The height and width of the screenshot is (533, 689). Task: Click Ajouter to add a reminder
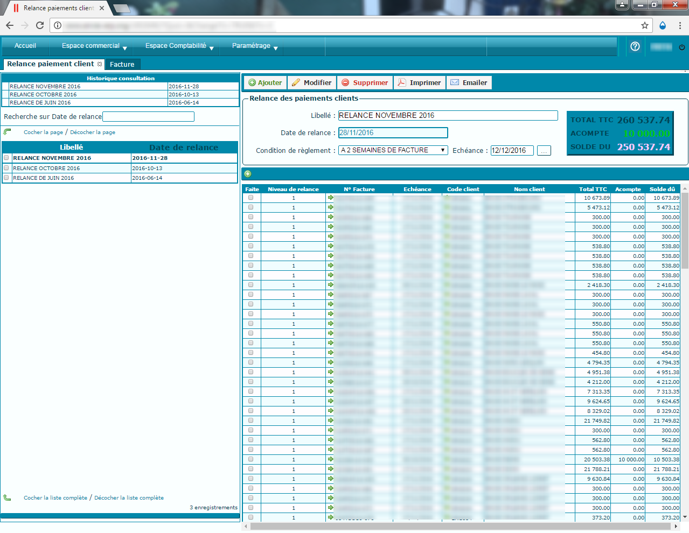[265, 83]
